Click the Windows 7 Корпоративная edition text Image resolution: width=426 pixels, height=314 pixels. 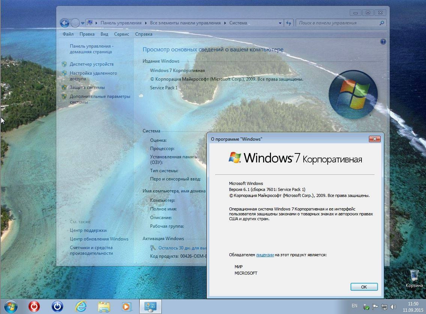click(178, 71)
